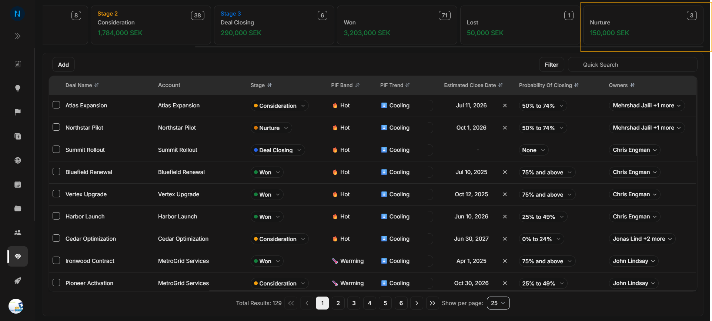
Task: Click the Add button
Action: pyautogui.click(x=63, y=64)
